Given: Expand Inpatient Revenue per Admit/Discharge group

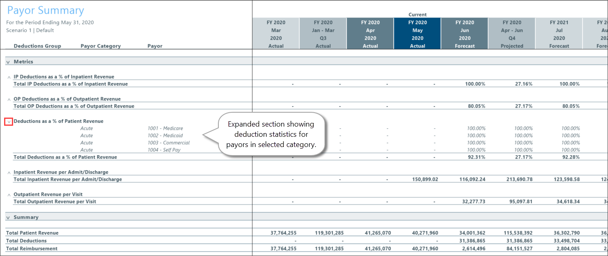Looking at the screenshot, I should (9, 173).
